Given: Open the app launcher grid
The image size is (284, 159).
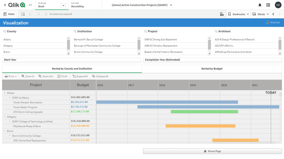Looking at the screenshot, I should [x=268, y=5].
